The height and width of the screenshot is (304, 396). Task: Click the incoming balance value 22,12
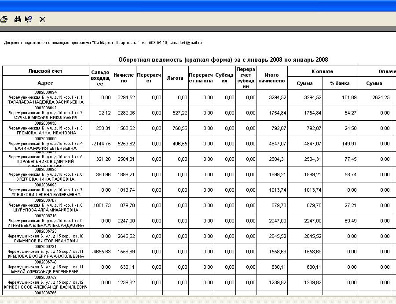click(105, 113)
